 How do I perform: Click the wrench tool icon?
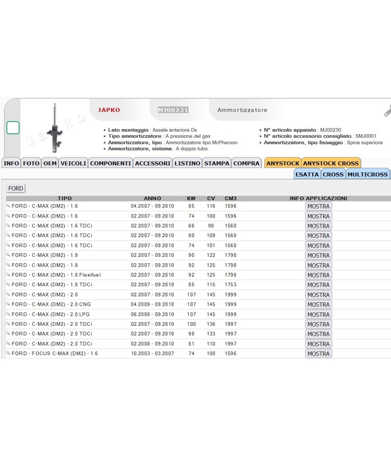click(x=388, y=111)
